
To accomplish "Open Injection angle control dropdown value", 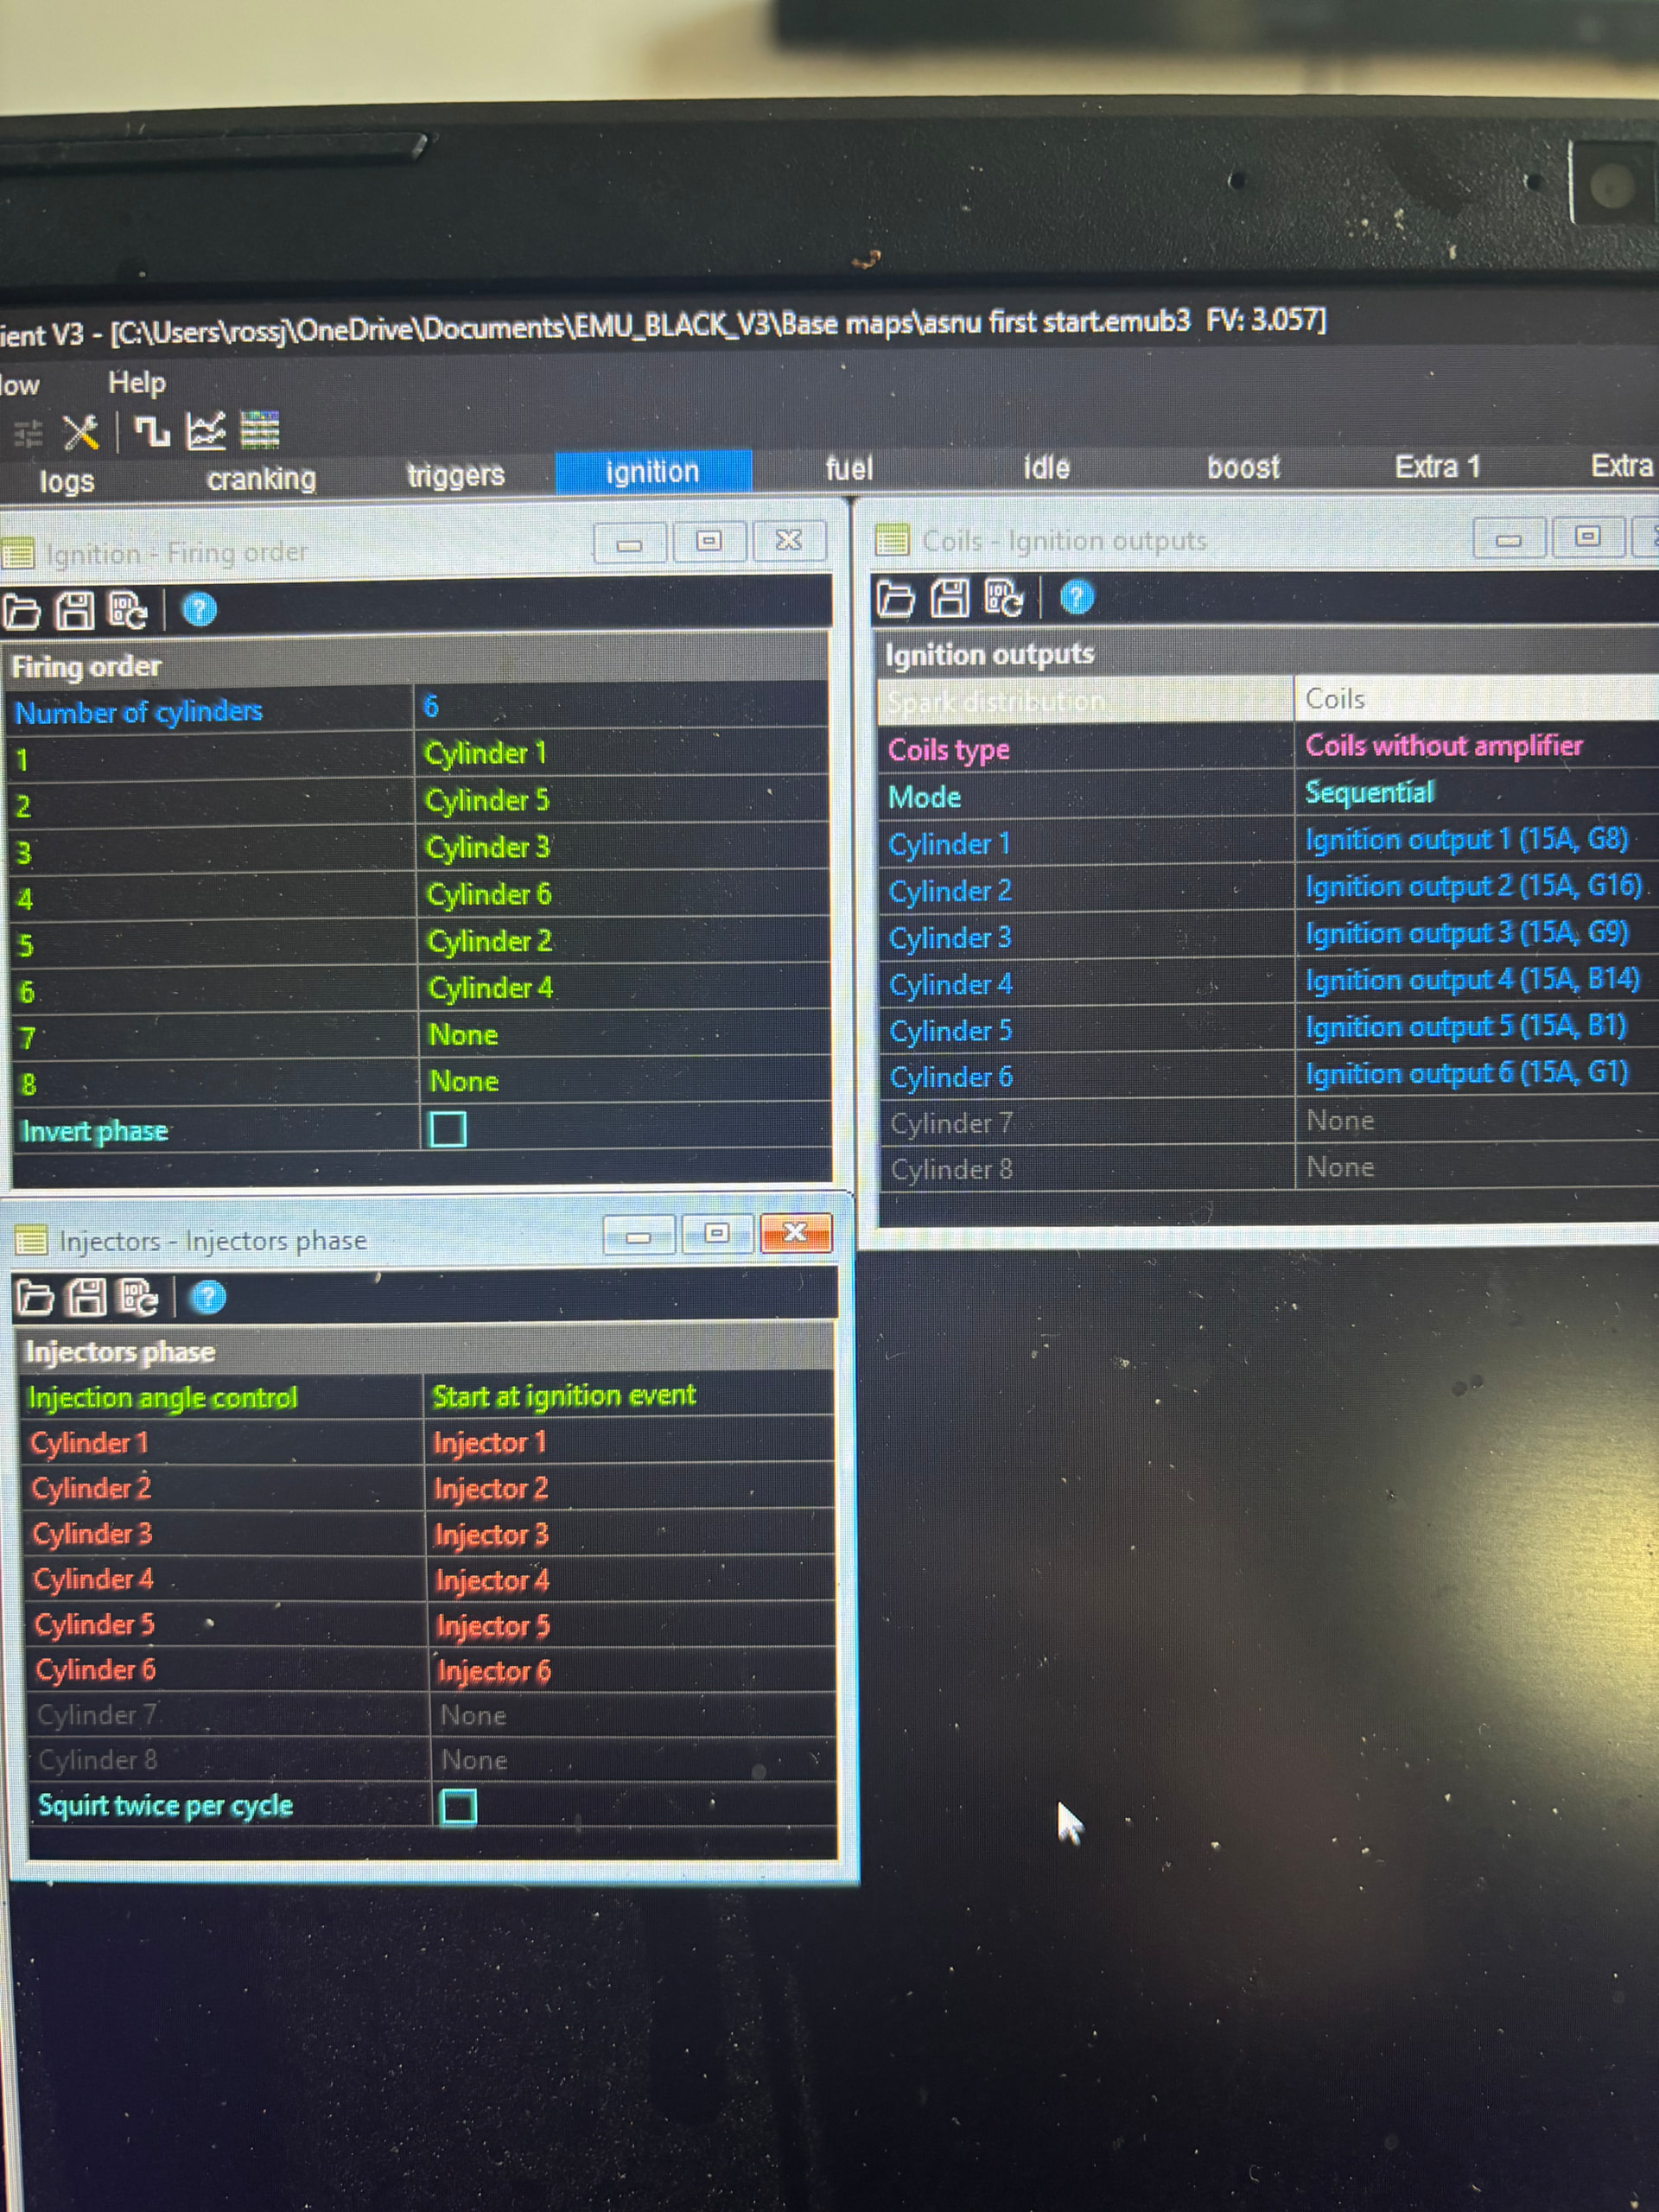I will coord(564,1396).
